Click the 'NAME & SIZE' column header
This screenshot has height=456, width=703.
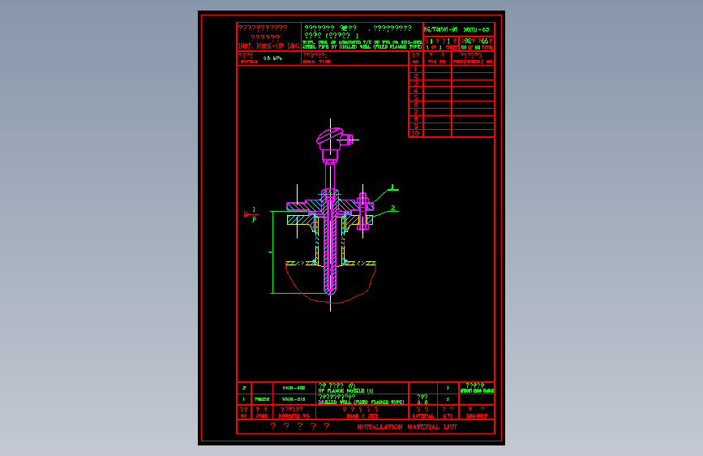(x=362, y=416)
